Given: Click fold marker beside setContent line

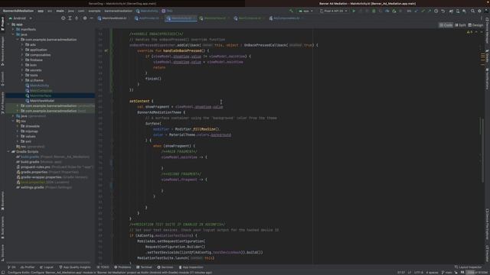Looking at the screenshot, I should 112,101.
